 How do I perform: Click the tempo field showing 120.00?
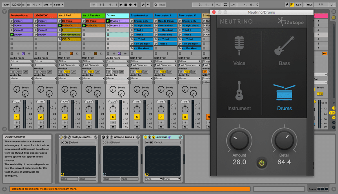tap(16, 5)
